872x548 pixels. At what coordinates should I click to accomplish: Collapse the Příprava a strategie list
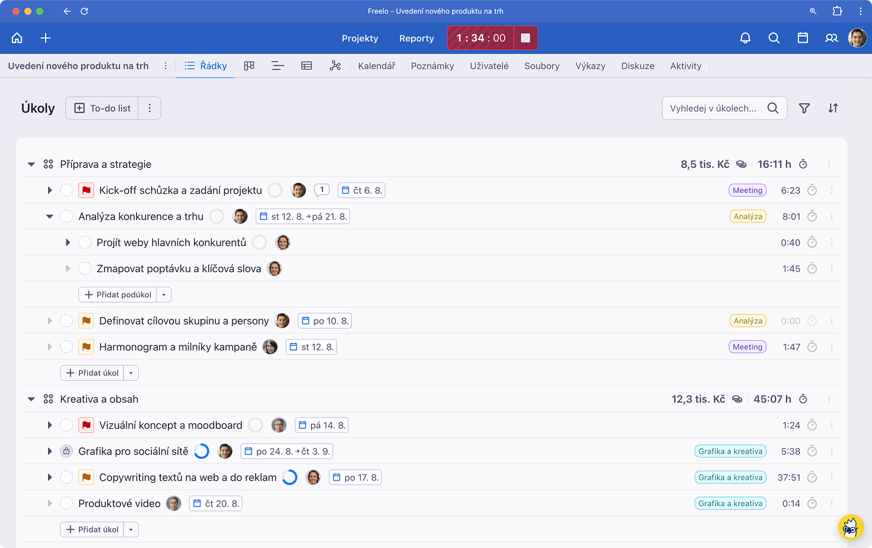point(31,164)
